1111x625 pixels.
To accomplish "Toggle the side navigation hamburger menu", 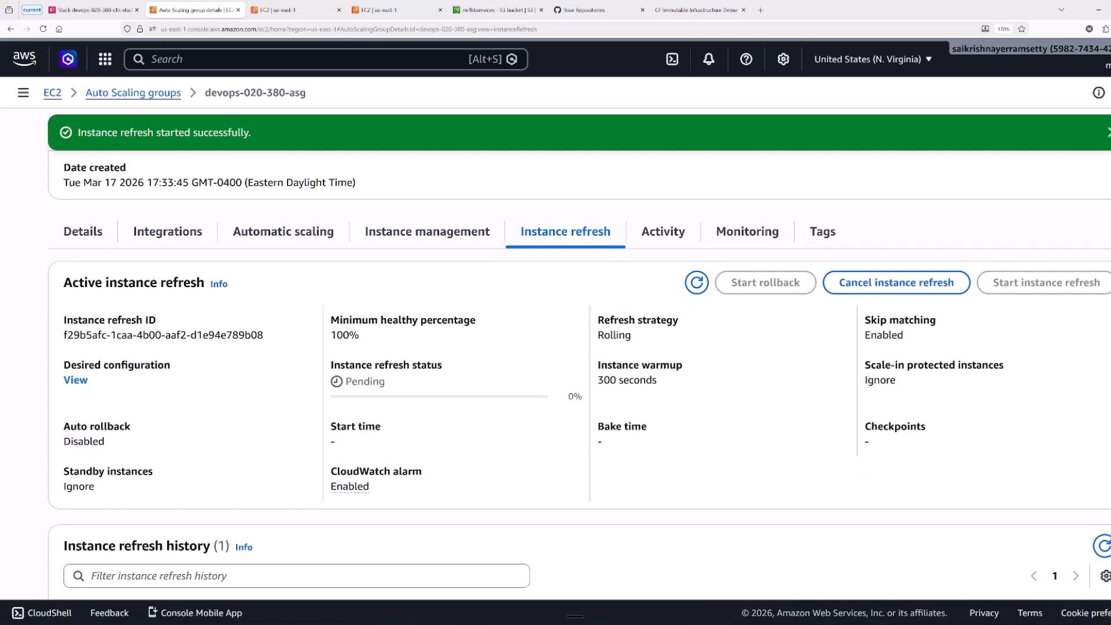I will [23, 93].
